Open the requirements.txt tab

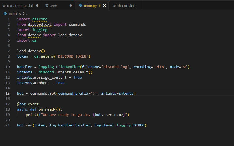[20, 6]
